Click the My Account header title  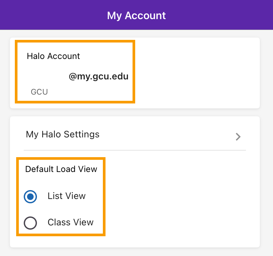coord(136,15)
